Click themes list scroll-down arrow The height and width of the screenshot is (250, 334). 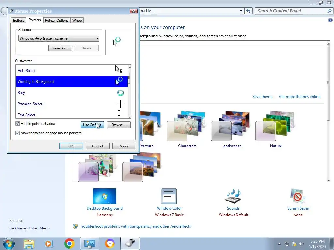[x=329, y=180]
